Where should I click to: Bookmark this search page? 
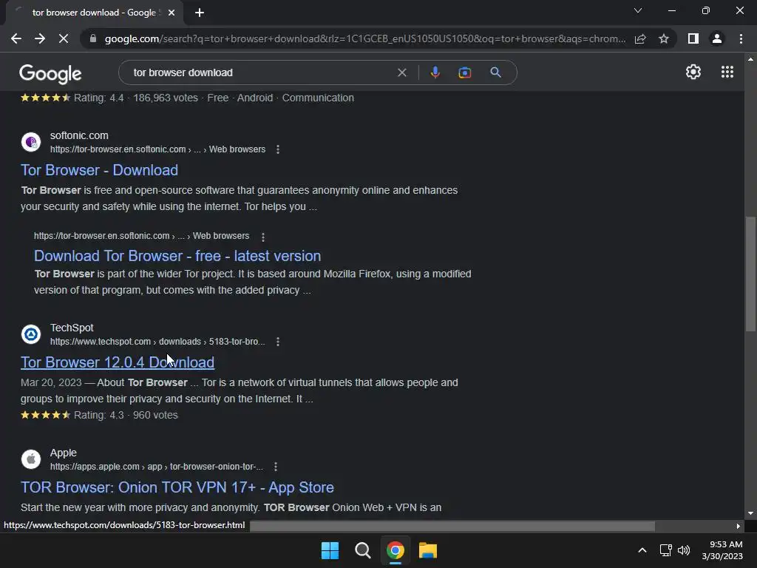tap(664, 38)
